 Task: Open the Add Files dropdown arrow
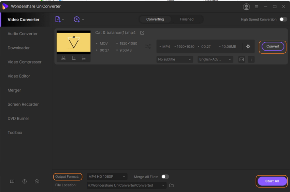point(63,19)
